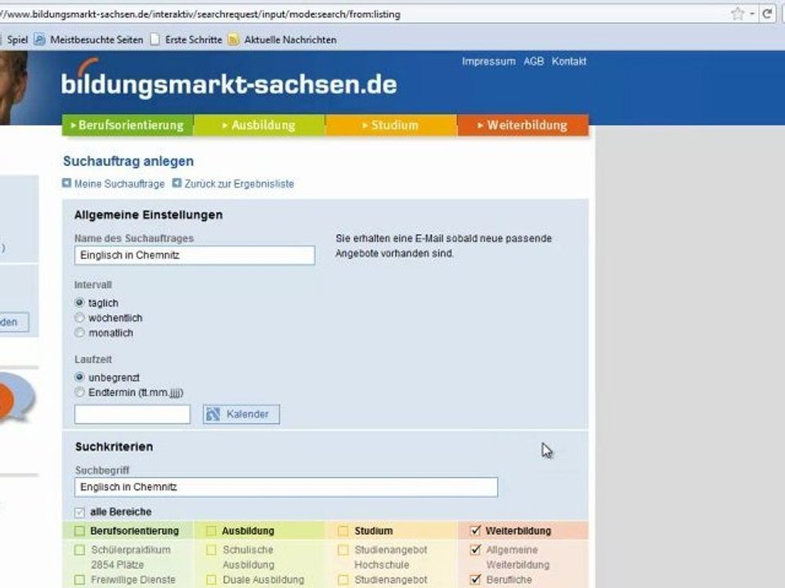The width and height of the screenshot is (785, 588).
Task: Go to Meine Suchaufträge
Action: 119,184
